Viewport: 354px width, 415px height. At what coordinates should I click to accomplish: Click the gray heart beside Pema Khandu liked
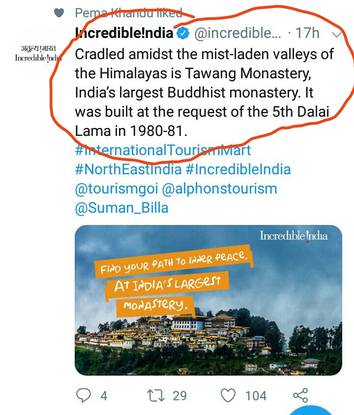coord(59,13)
